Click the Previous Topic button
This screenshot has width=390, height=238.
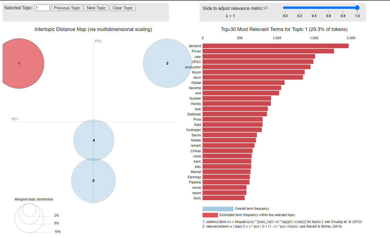pos(67,8)
